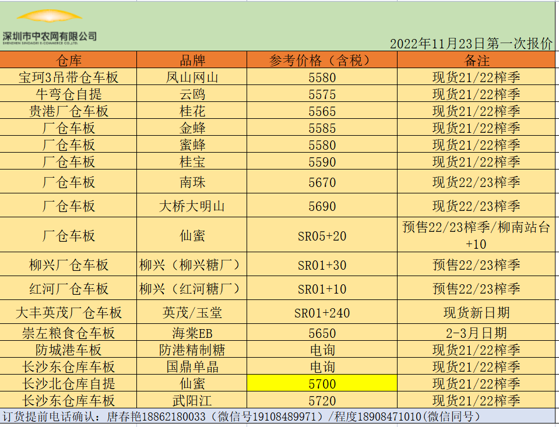Click the SR01+240 price cell
Image resolution: width=559 pixels, height=427 pixels.
(322, 313)
